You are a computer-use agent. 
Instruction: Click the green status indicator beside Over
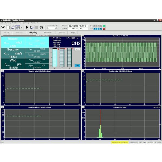coord(104,26)
